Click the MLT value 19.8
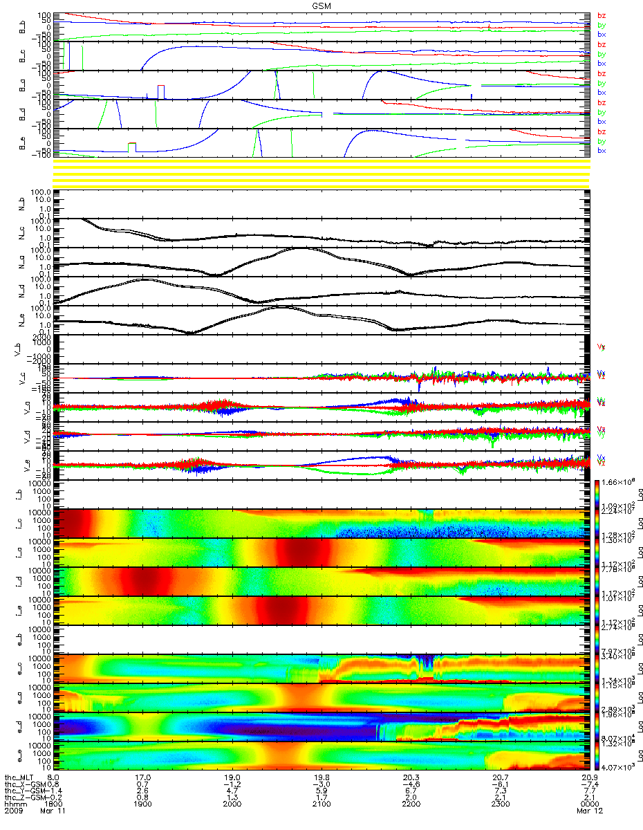643x830 pixels. click(321, 777)
